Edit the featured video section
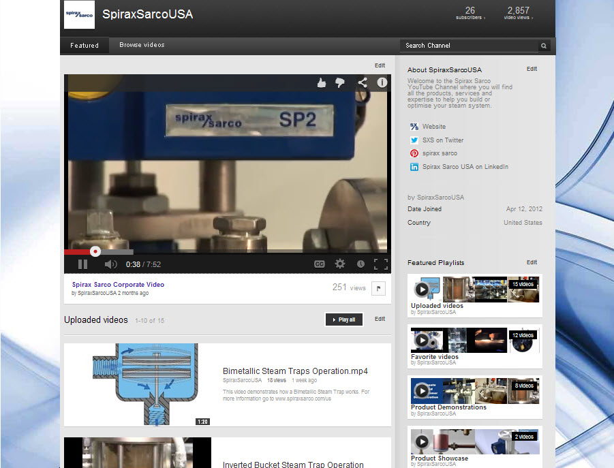614x468 pixels. click(380, 65)
